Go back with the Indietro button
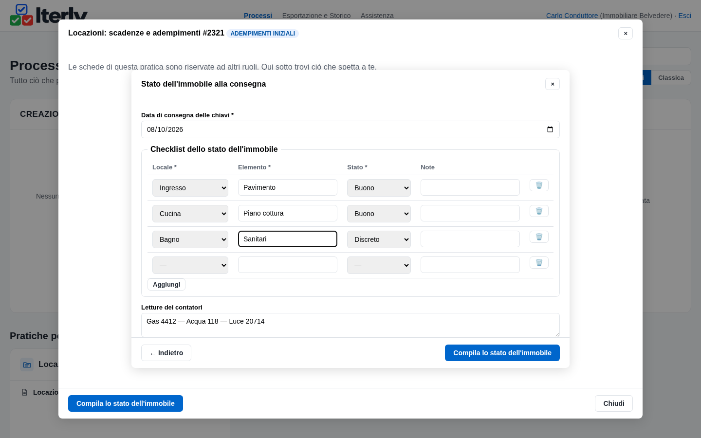The image size is (701, 438). (x=166, y=353)
